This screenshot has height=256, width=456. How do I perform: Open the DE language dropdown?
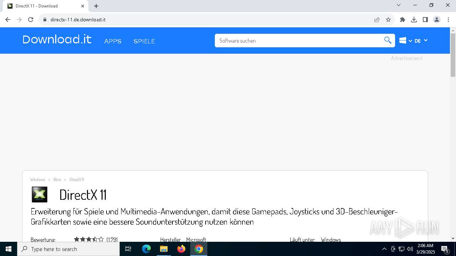(421, 41)
